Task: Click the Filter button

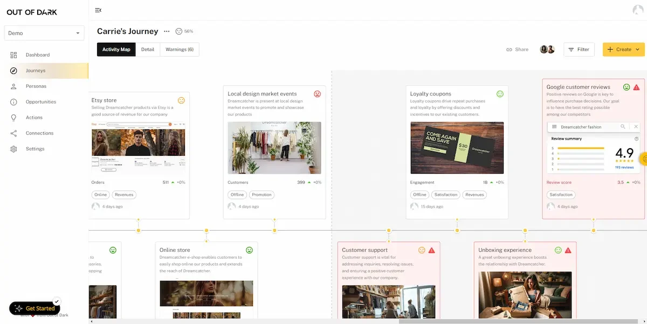Action: click(x=579, y=50)
